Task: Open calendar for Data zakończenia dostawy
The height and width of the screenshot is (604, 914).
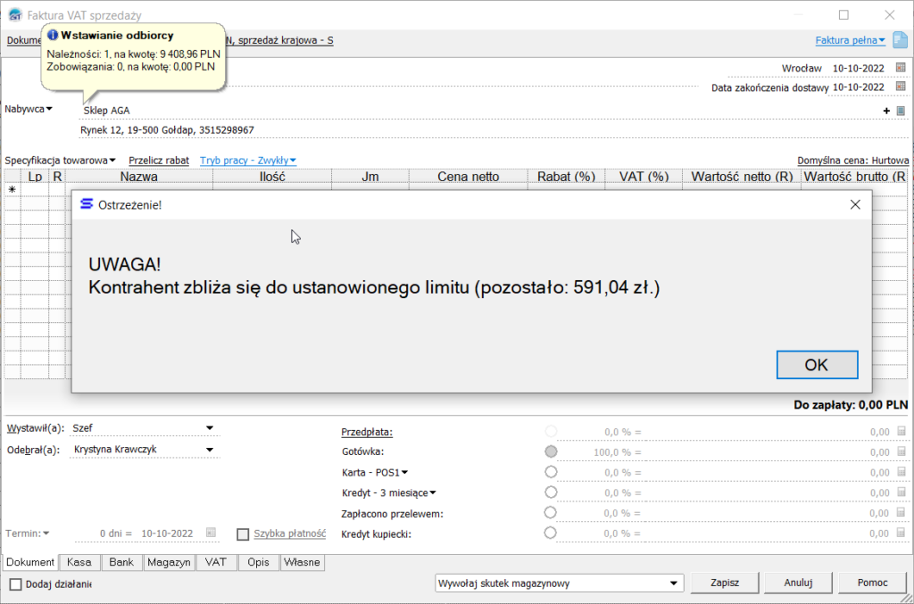Action: (x=901, y=87)
